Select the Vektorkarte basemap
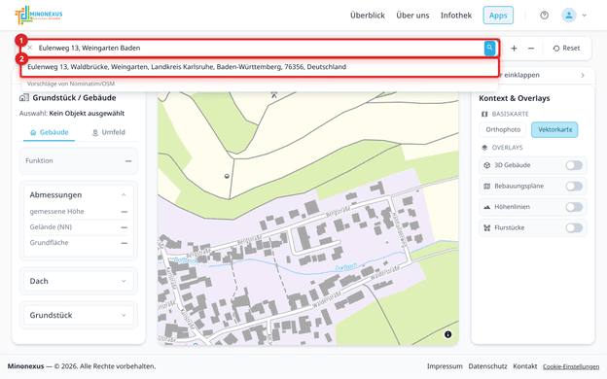The image size is (607, 379). pos(554,129)
